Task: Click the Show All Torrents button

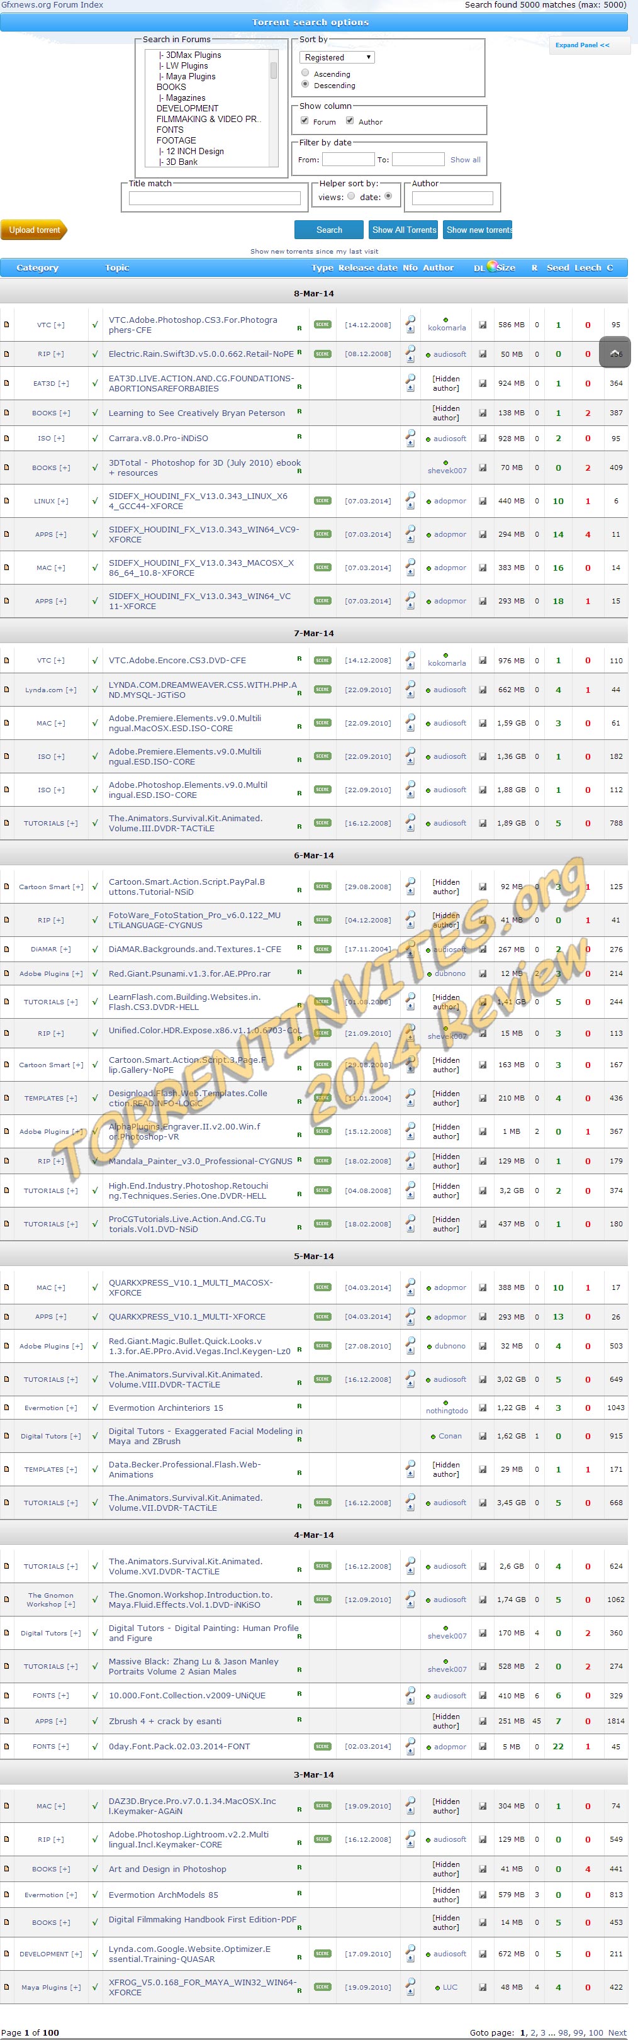Action: [405, 230]
